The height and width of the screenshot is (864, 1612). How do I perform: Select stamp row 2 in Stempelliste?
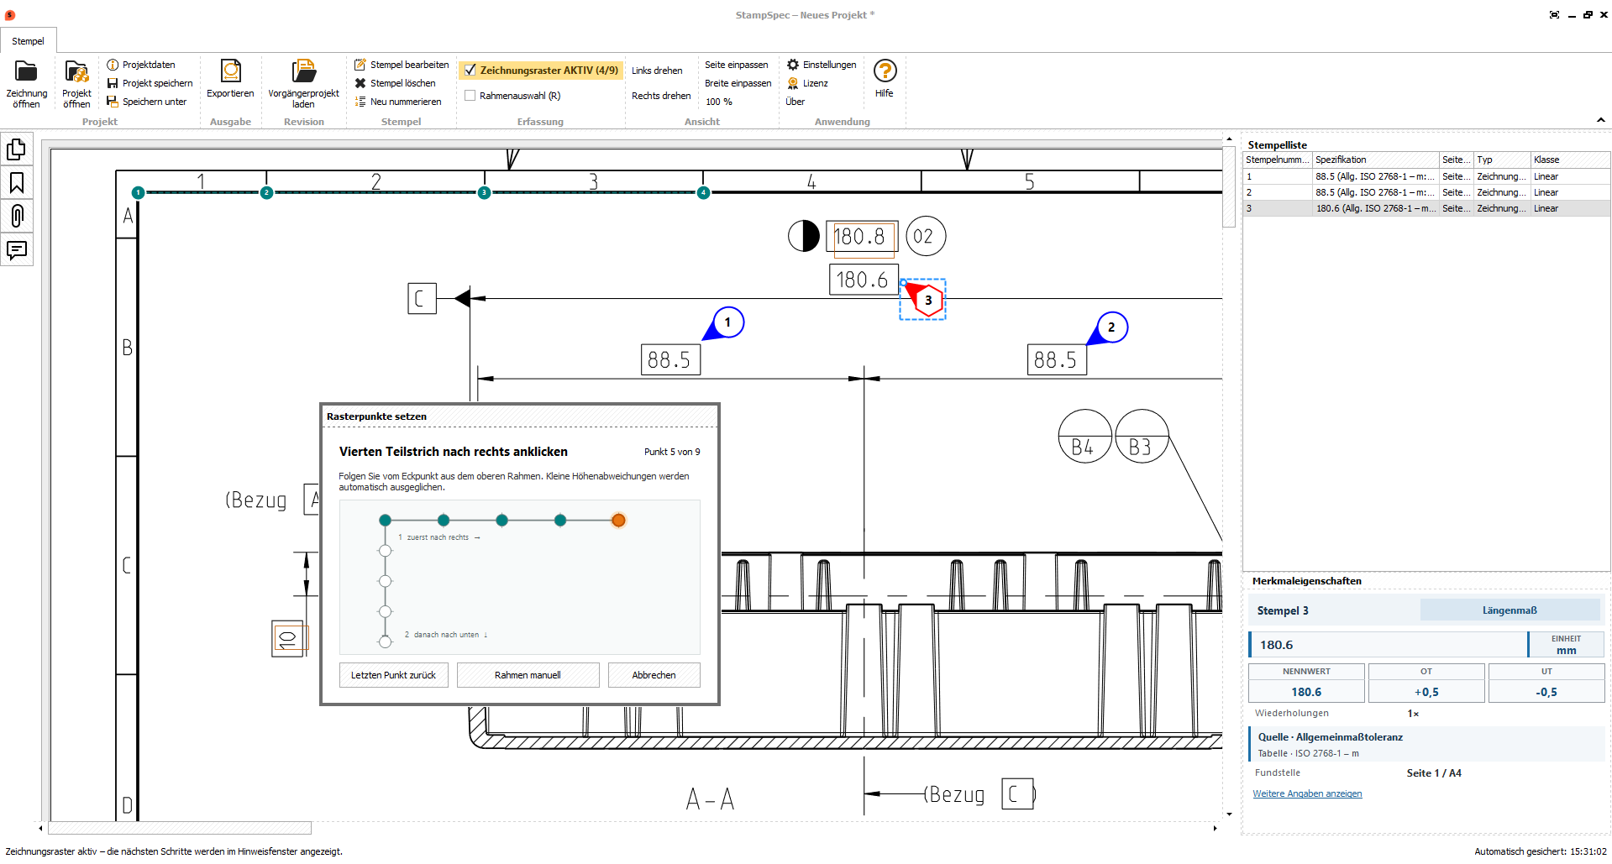(x=1426, y=193)
